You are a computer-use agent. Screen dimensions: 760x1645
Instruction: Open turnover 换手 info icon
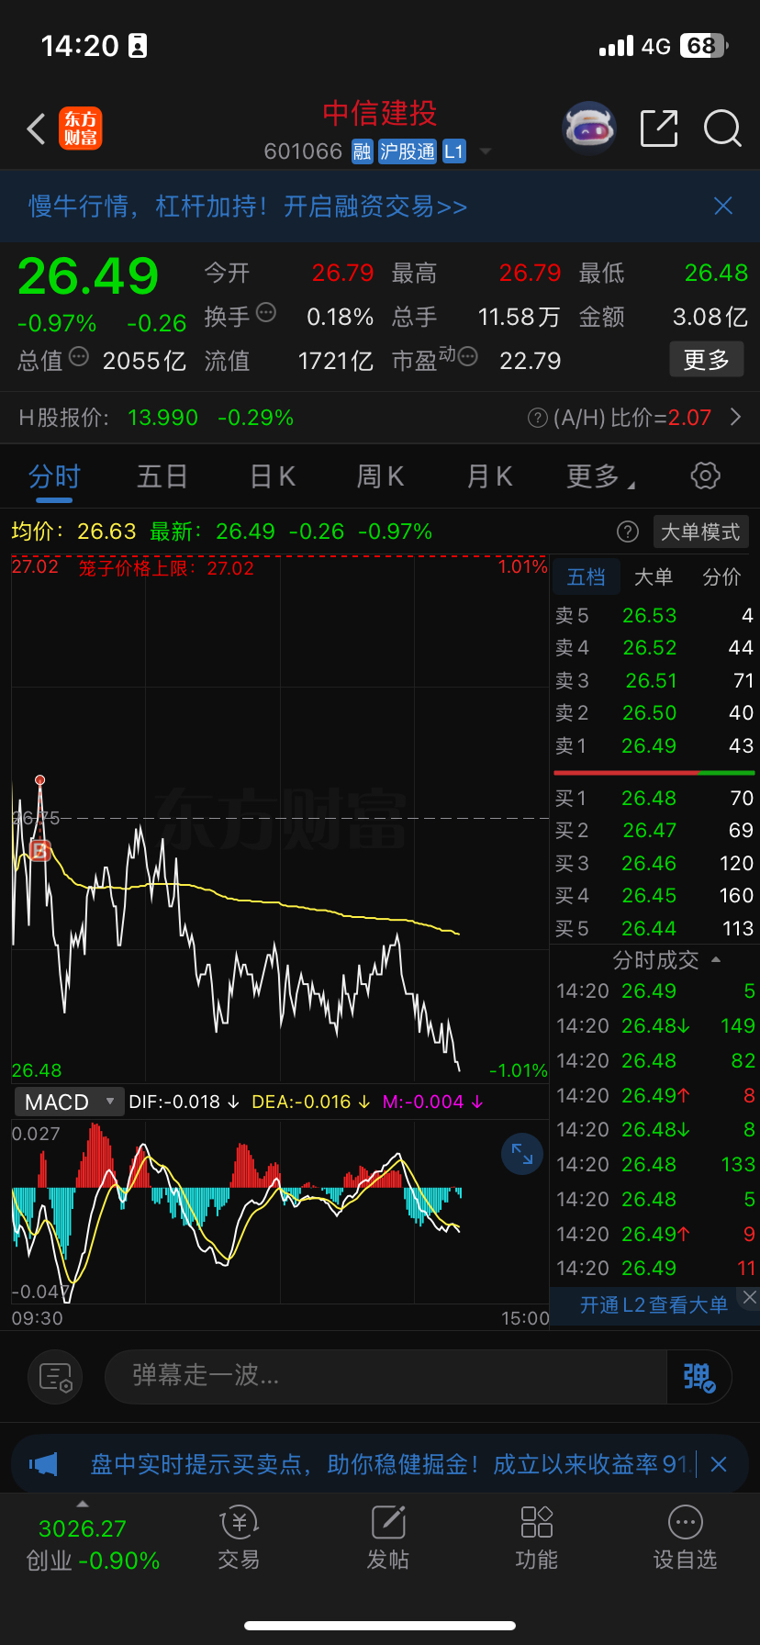coord(266,313)
